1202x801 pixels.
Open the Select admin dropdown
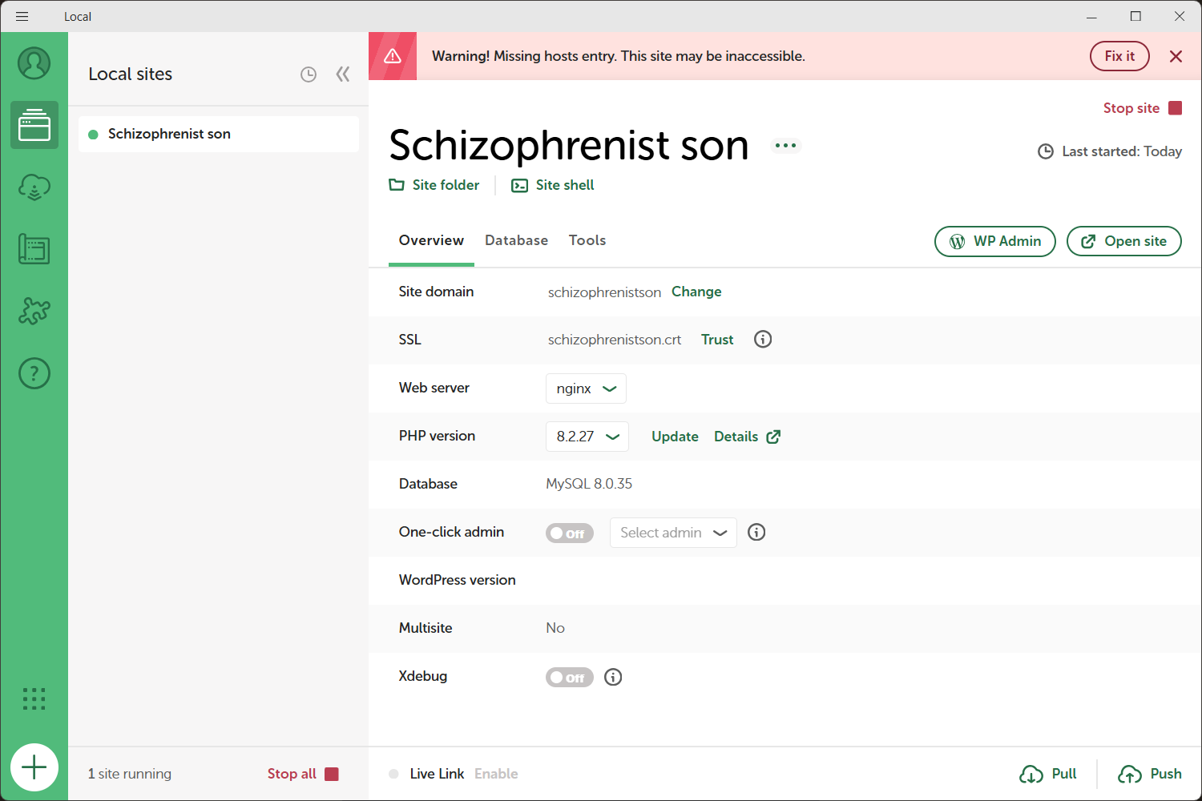pyautogui.click(x=673, y=533)
